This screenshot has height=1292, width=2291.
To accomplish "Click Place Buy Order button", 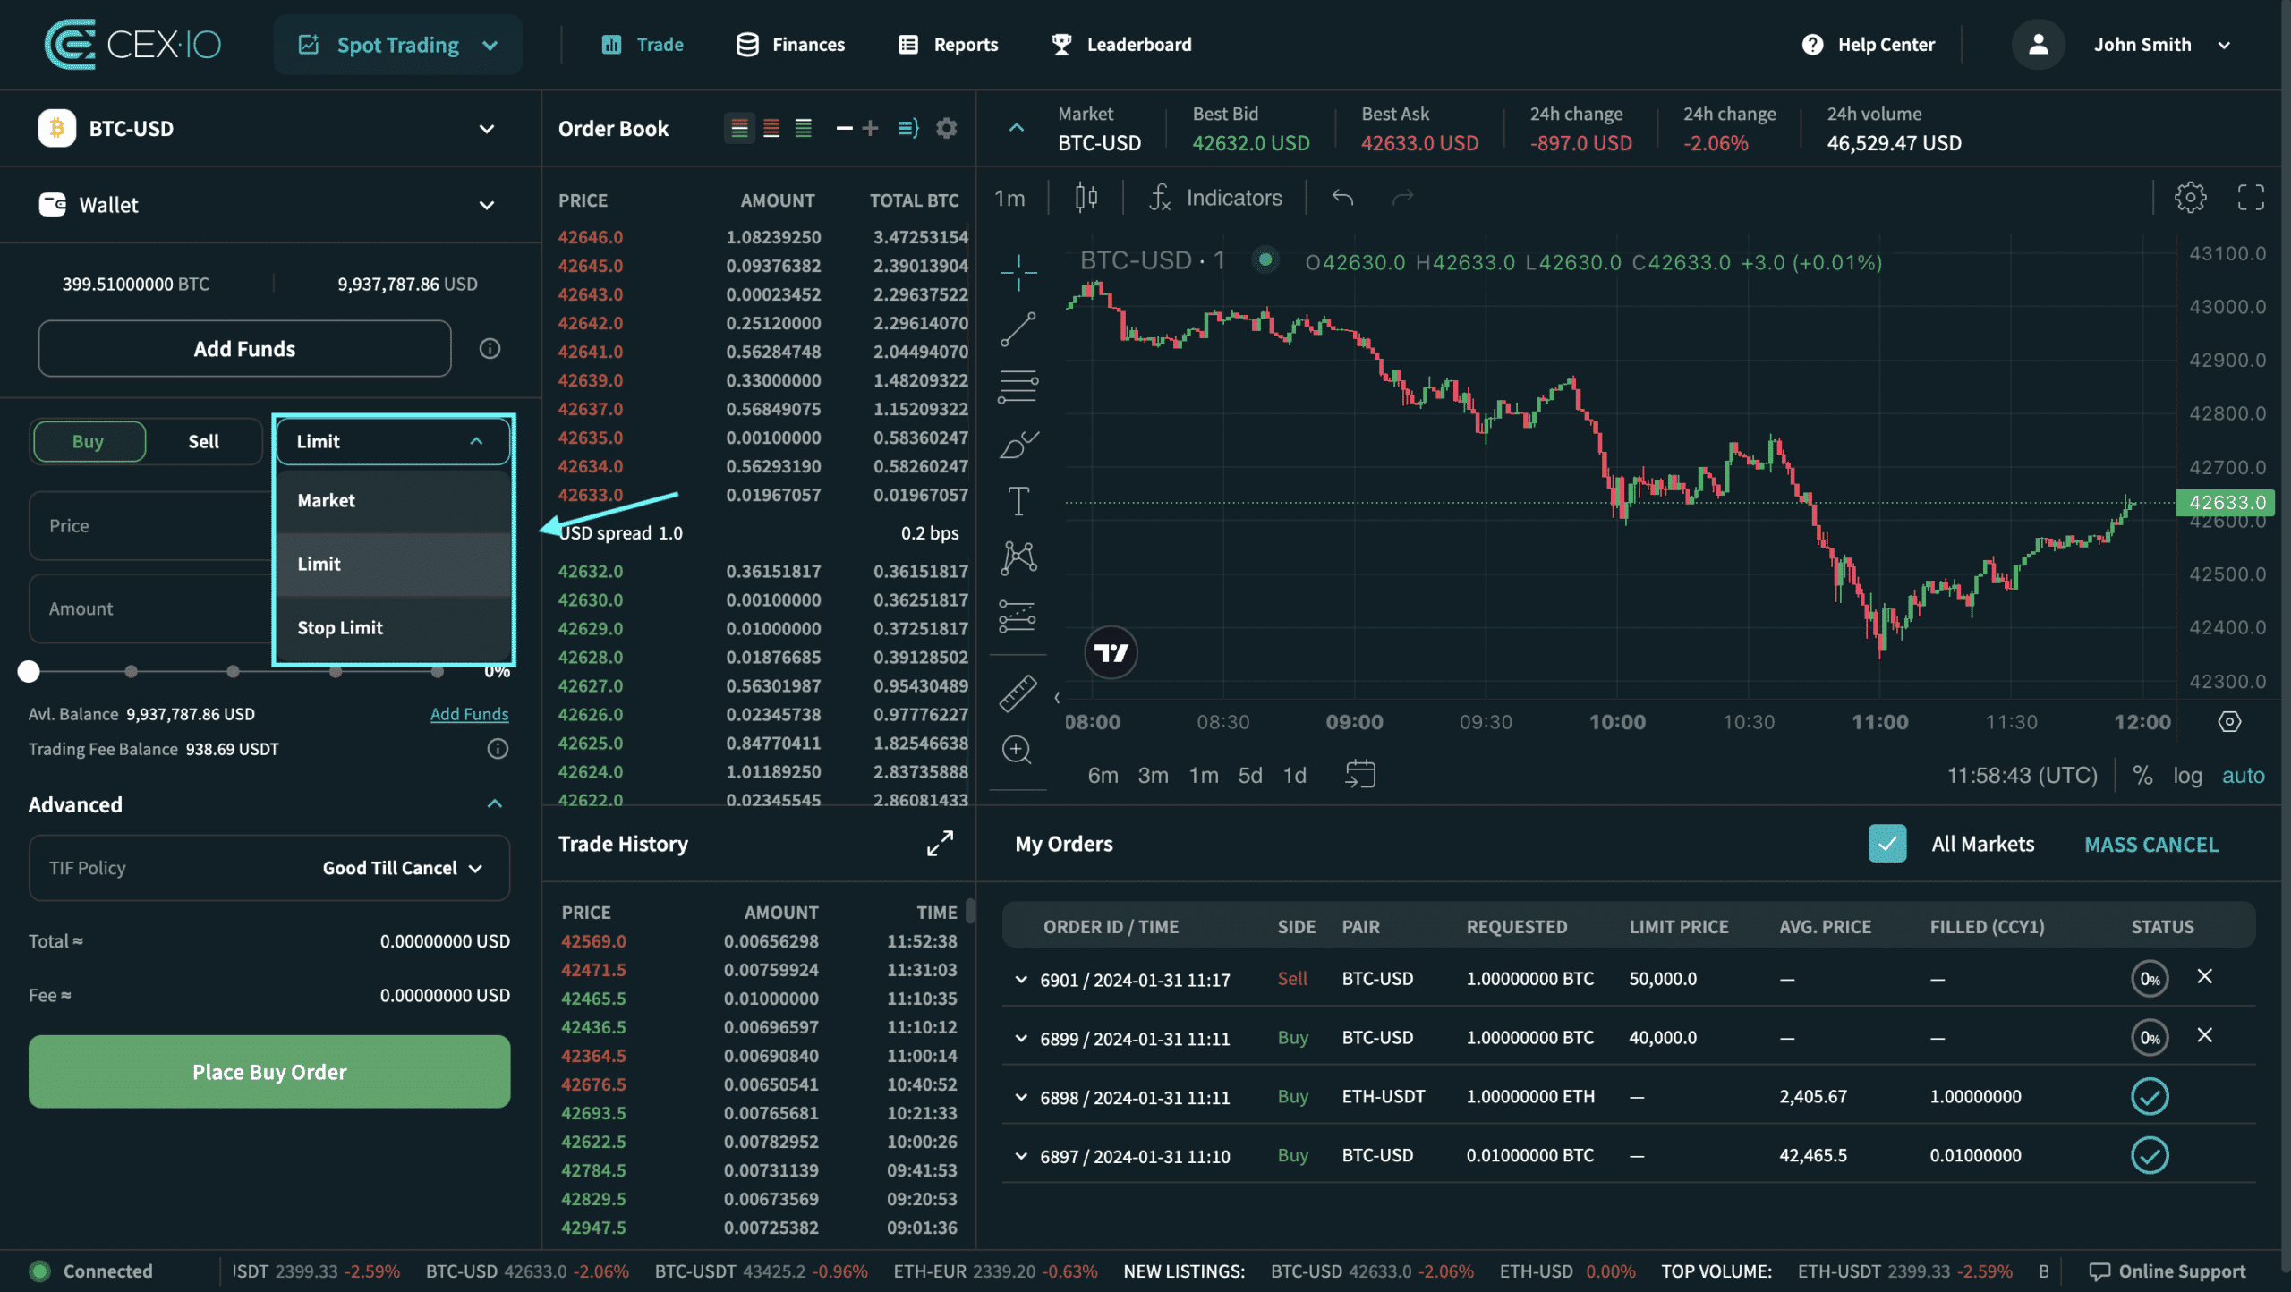I will coord(269,1072).
